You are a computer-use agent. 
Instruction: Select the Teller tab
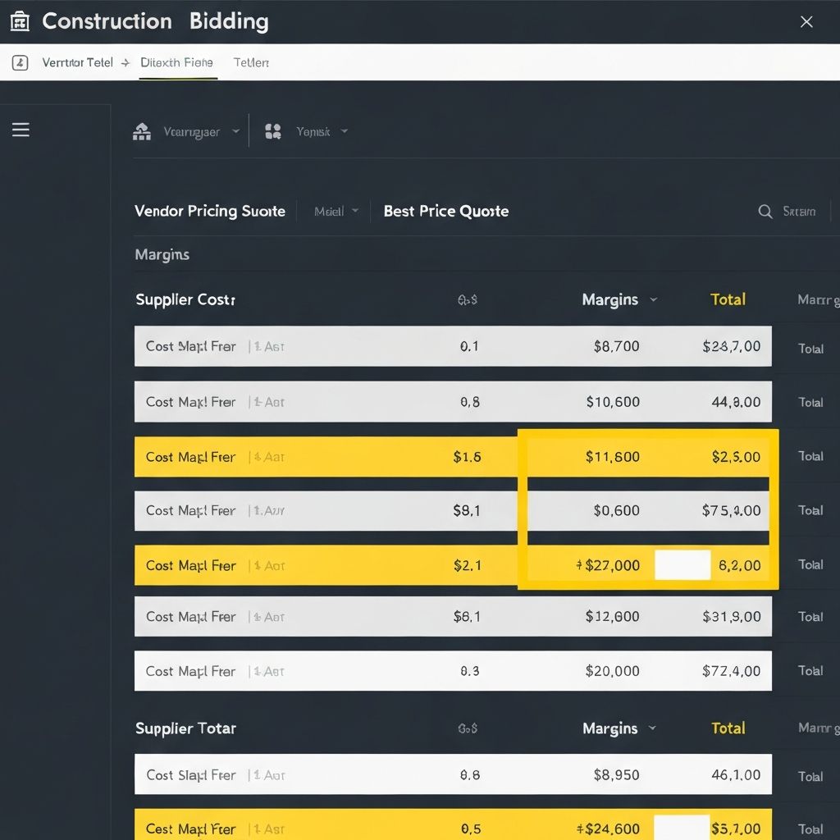click(x=250, y=62)
